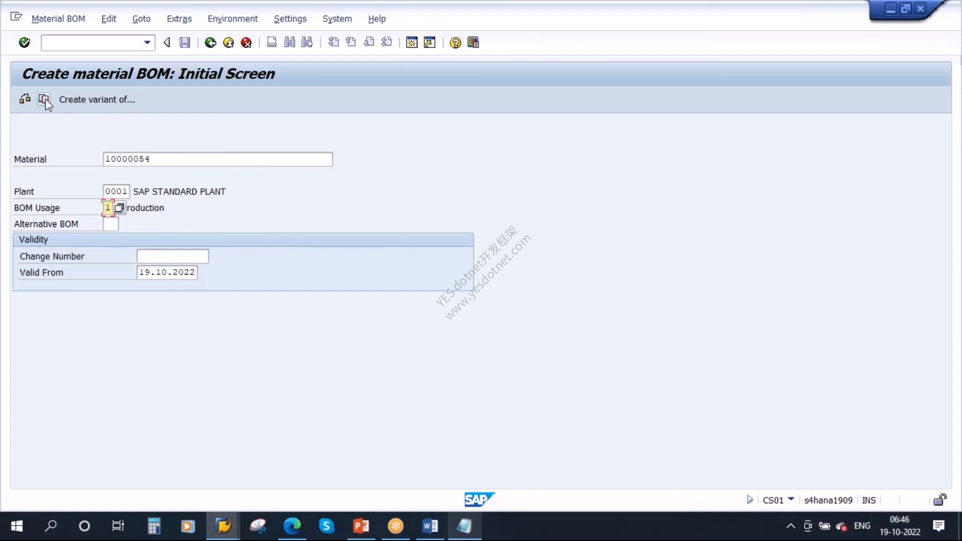The image size is (962, 541).
Task: Open the Material BOM menu
Action: tap(58, 19)
